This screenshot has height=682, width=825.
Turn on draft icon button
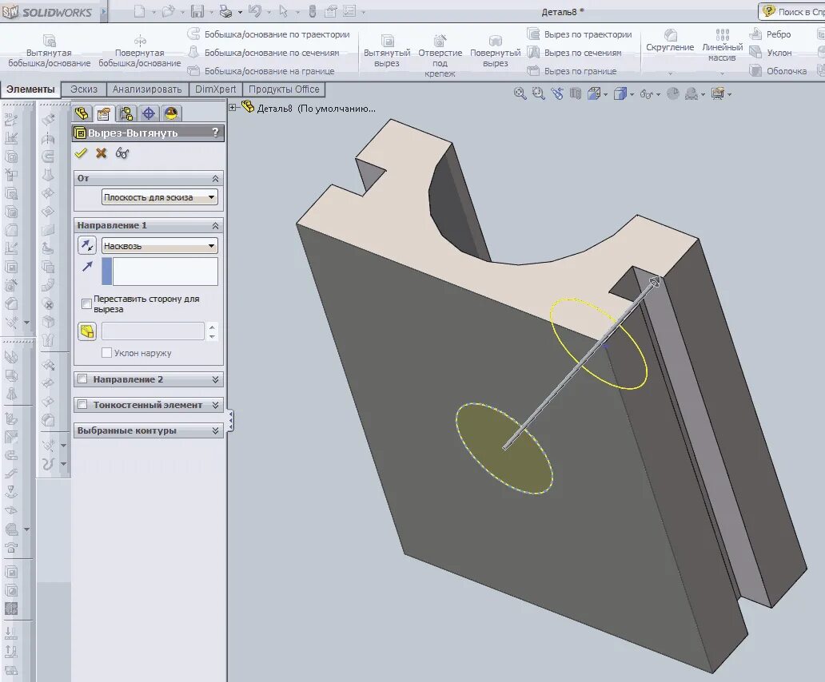(87, 331)
